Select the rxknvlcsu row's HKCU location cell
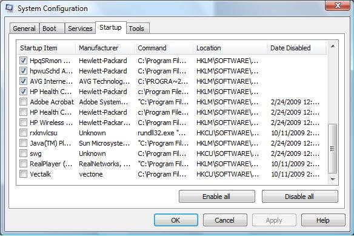This screenshot has height=236, width=354. (x=227, y=133)
